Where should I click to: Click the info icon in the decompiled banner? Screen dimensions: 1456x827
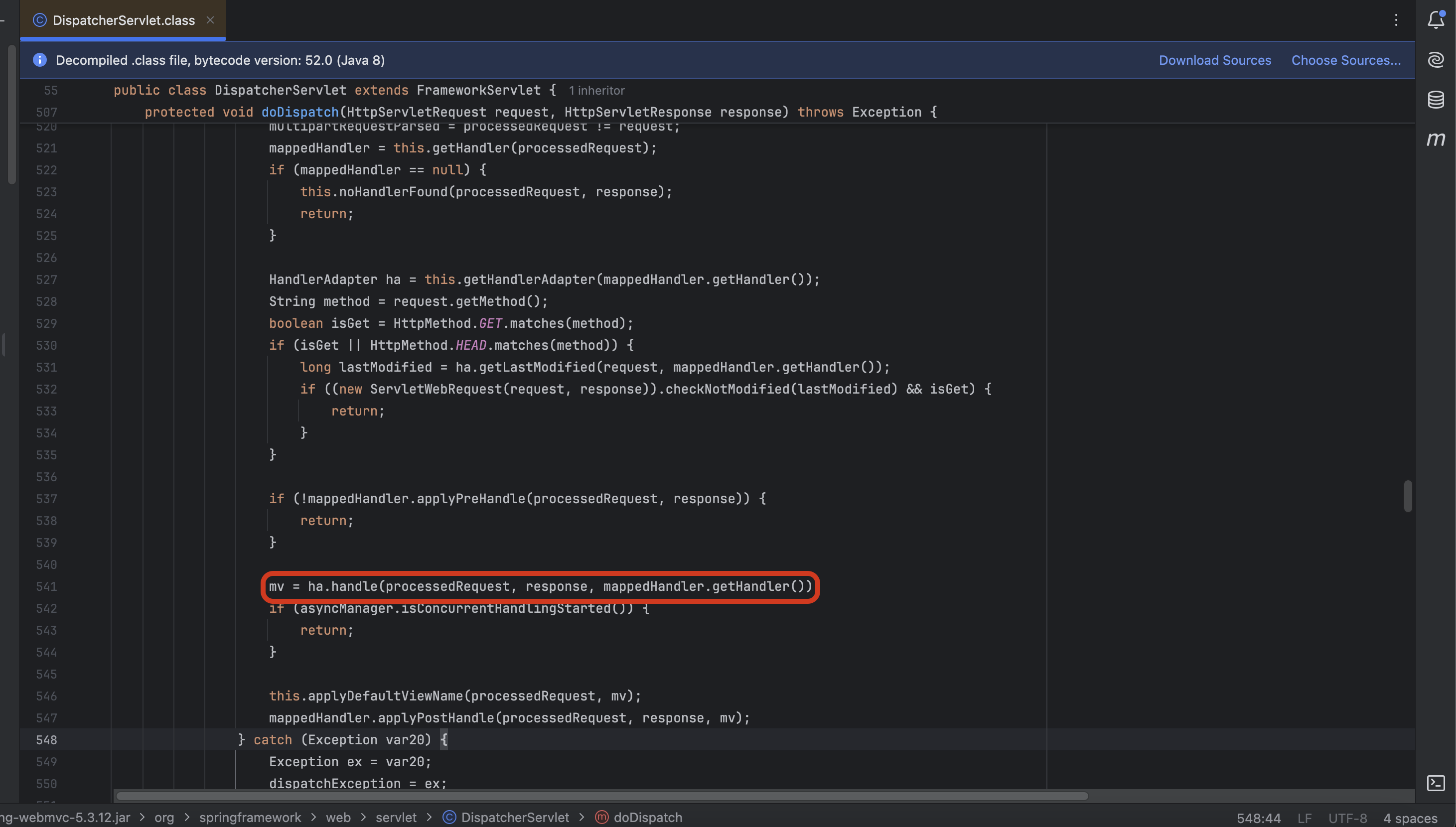pos(40,60)
